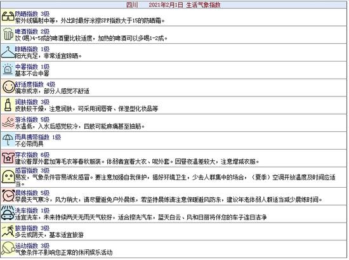This screenshot has height=260, width=349.
Task: Click the heatstroke siren icon for 中暑指数
Action: (x=8, y=70)
